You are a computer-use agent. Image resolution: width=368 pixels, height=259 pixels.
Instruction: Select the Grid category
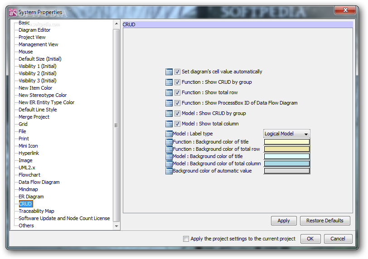pyautogui.click(x=23, y=124)
